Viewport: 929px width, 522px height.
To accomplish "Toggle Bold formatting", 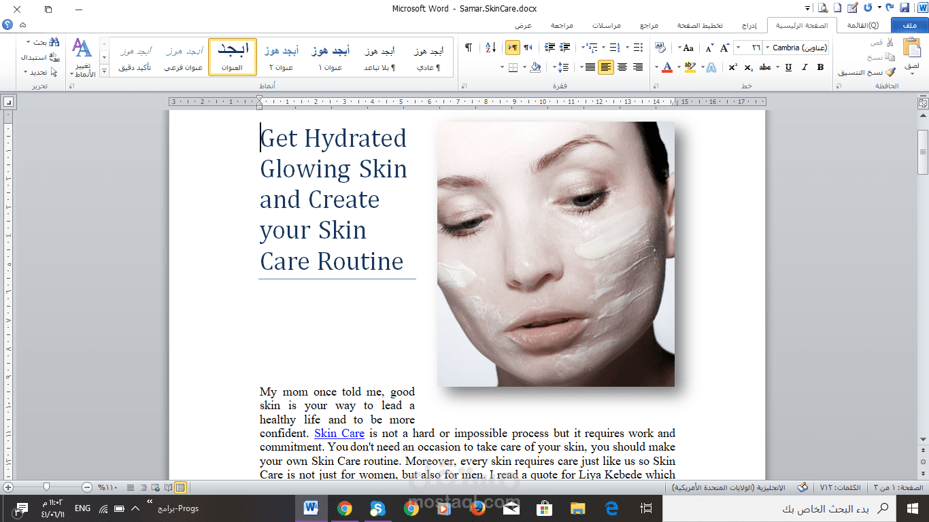I will 820,67.
